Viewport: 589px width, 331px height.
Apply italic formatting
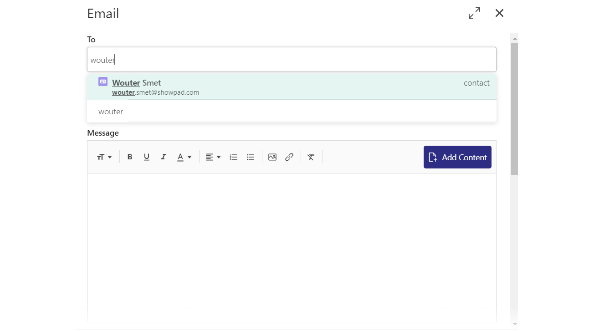(x=163, y=157)
